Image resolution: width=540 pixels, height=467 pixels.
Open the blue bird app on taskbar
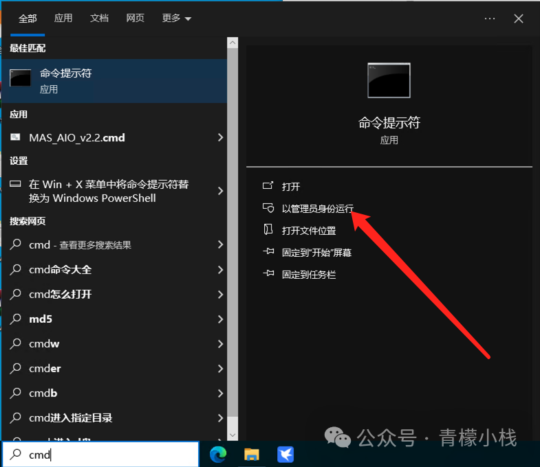point(285,454)
